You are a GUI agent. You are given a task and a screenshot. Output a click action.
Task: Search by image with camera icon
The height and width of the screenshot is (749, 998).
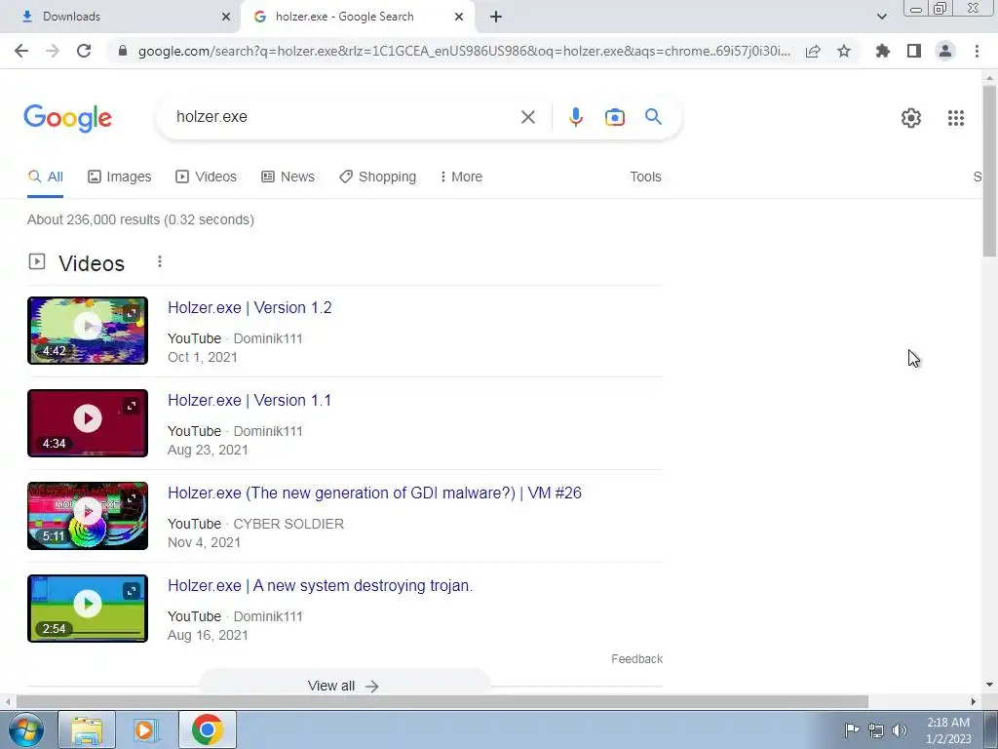tap(614, 117)
